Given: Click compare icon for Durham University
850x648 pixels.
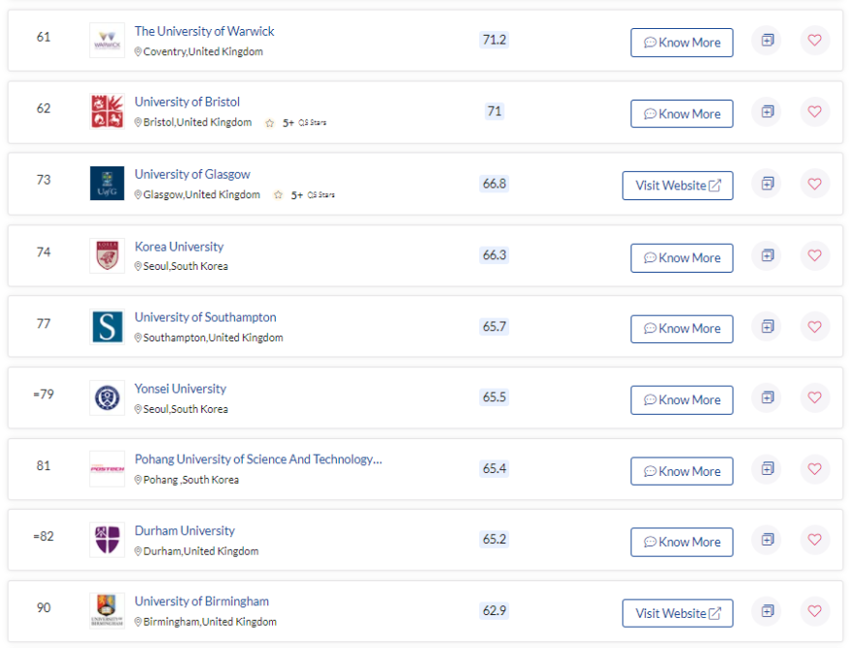Looking at the screenshot, I should tap(767, 540).
